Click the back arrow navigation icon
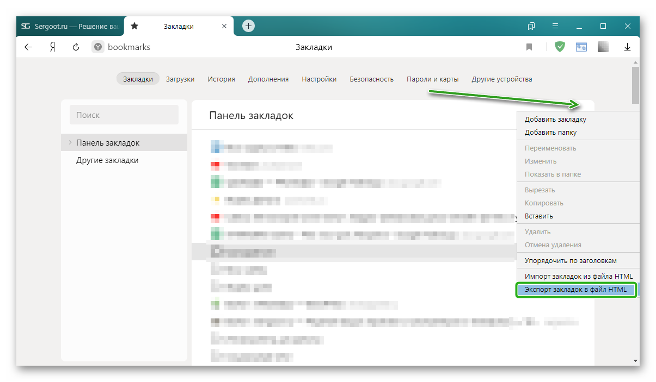 [28, 47]
